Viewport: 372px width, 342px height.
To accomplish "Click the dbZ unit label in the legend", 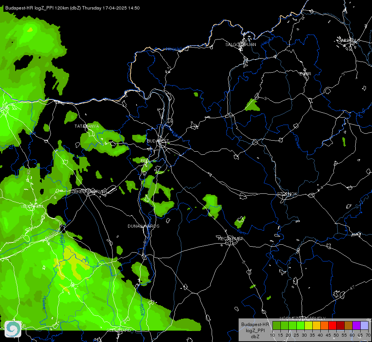I will (x=255, y=337).
